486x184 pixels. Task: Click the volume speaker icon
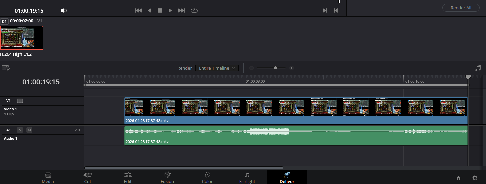point(64,11)
